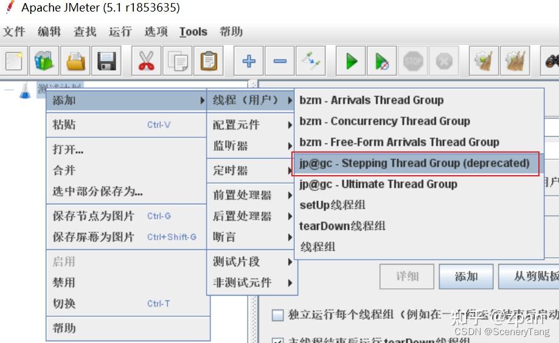Expand all with the plus icon
This screenshot has width=559, height=343.
pos(249,61)
